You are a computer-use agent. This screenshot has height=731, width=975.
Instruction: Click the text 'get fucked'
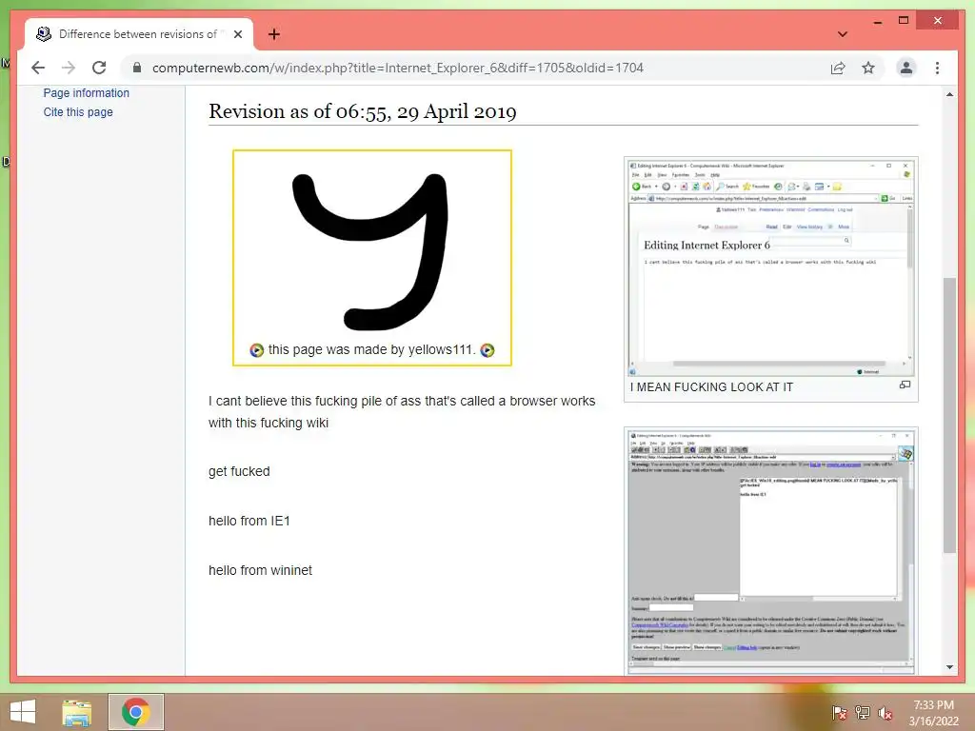(x=239, y=471)
